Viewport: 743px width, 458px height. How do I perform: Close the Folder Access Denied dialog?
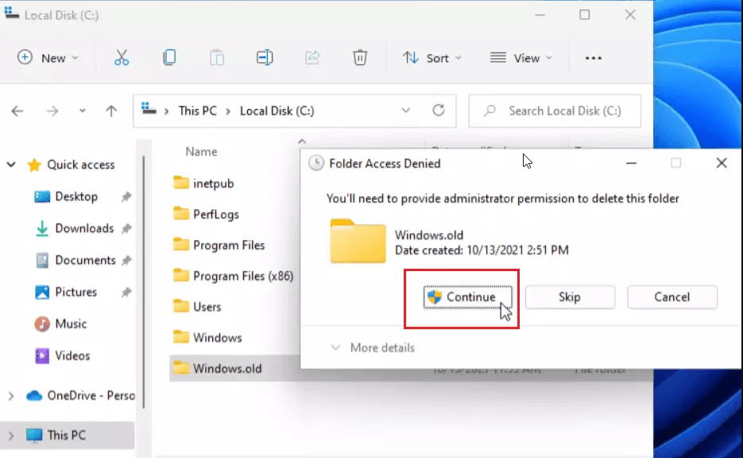[x=722, y=163]
